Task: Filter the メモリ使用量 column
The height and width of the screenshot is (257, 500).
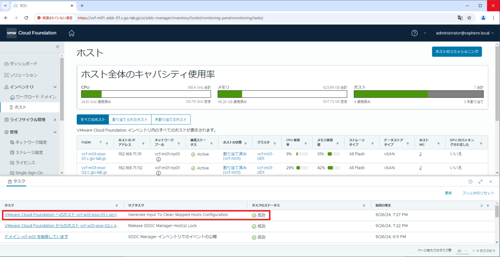Action: pos(338,143)
